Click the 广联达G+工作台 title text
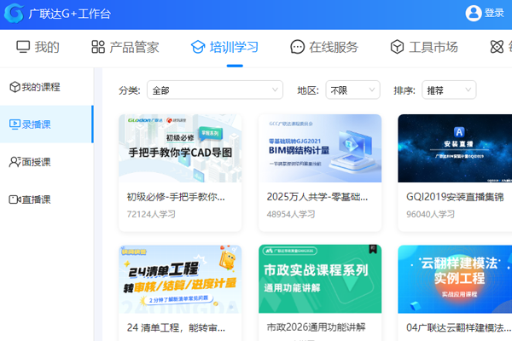 click(70, 14)
